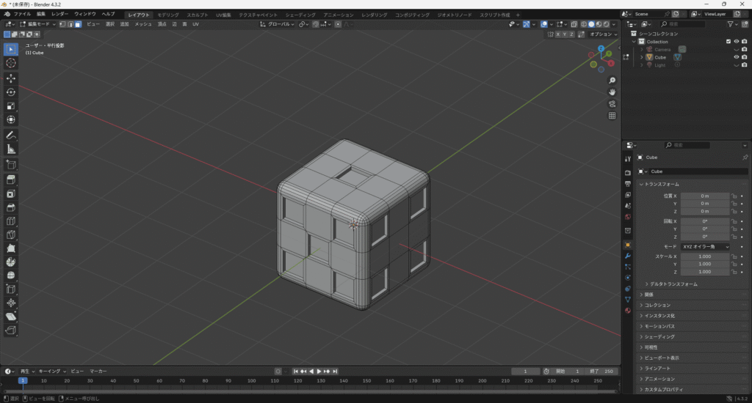Open the Material properties tab icon
752x403 pixels.
[628, 311]
